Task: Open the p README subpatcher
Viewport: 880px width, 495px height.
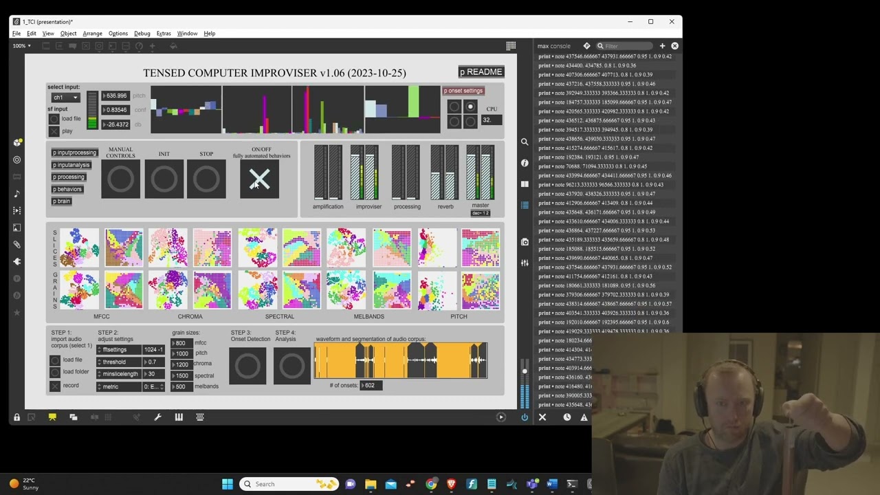Action: pos(481,72)
